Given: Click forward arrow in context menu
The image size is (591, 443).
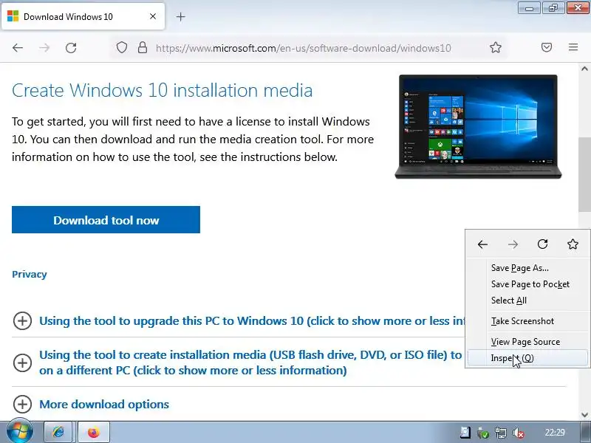Looking at the screenshot, I should coord(513,244).
